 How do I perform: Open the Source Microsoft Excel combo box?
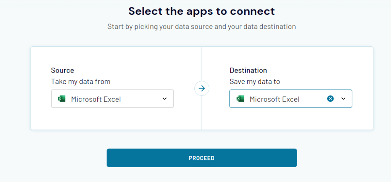pos(113,98)
